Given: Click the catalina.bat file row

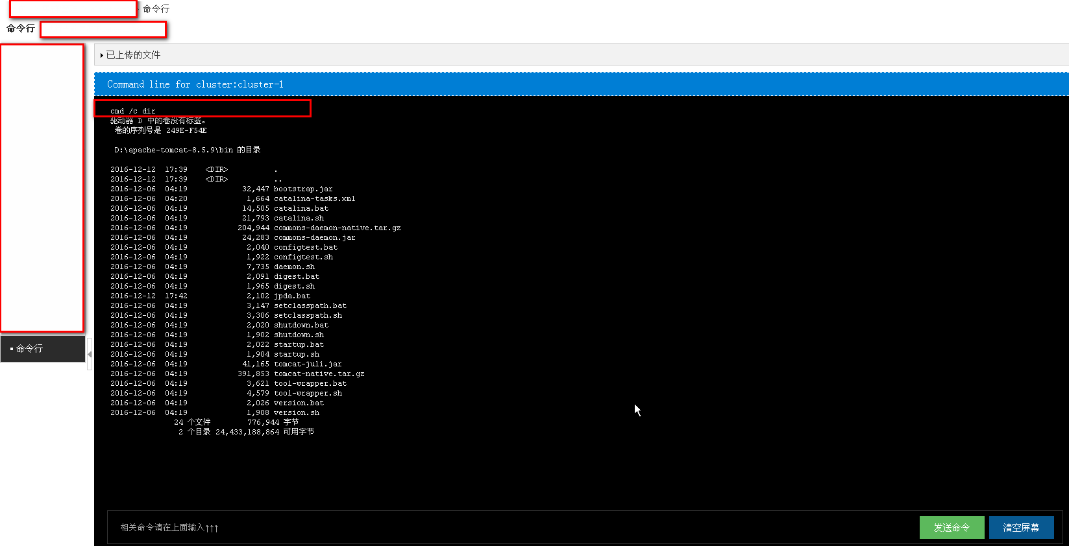Looking at the screenshot, I should [x=219, y=208].
